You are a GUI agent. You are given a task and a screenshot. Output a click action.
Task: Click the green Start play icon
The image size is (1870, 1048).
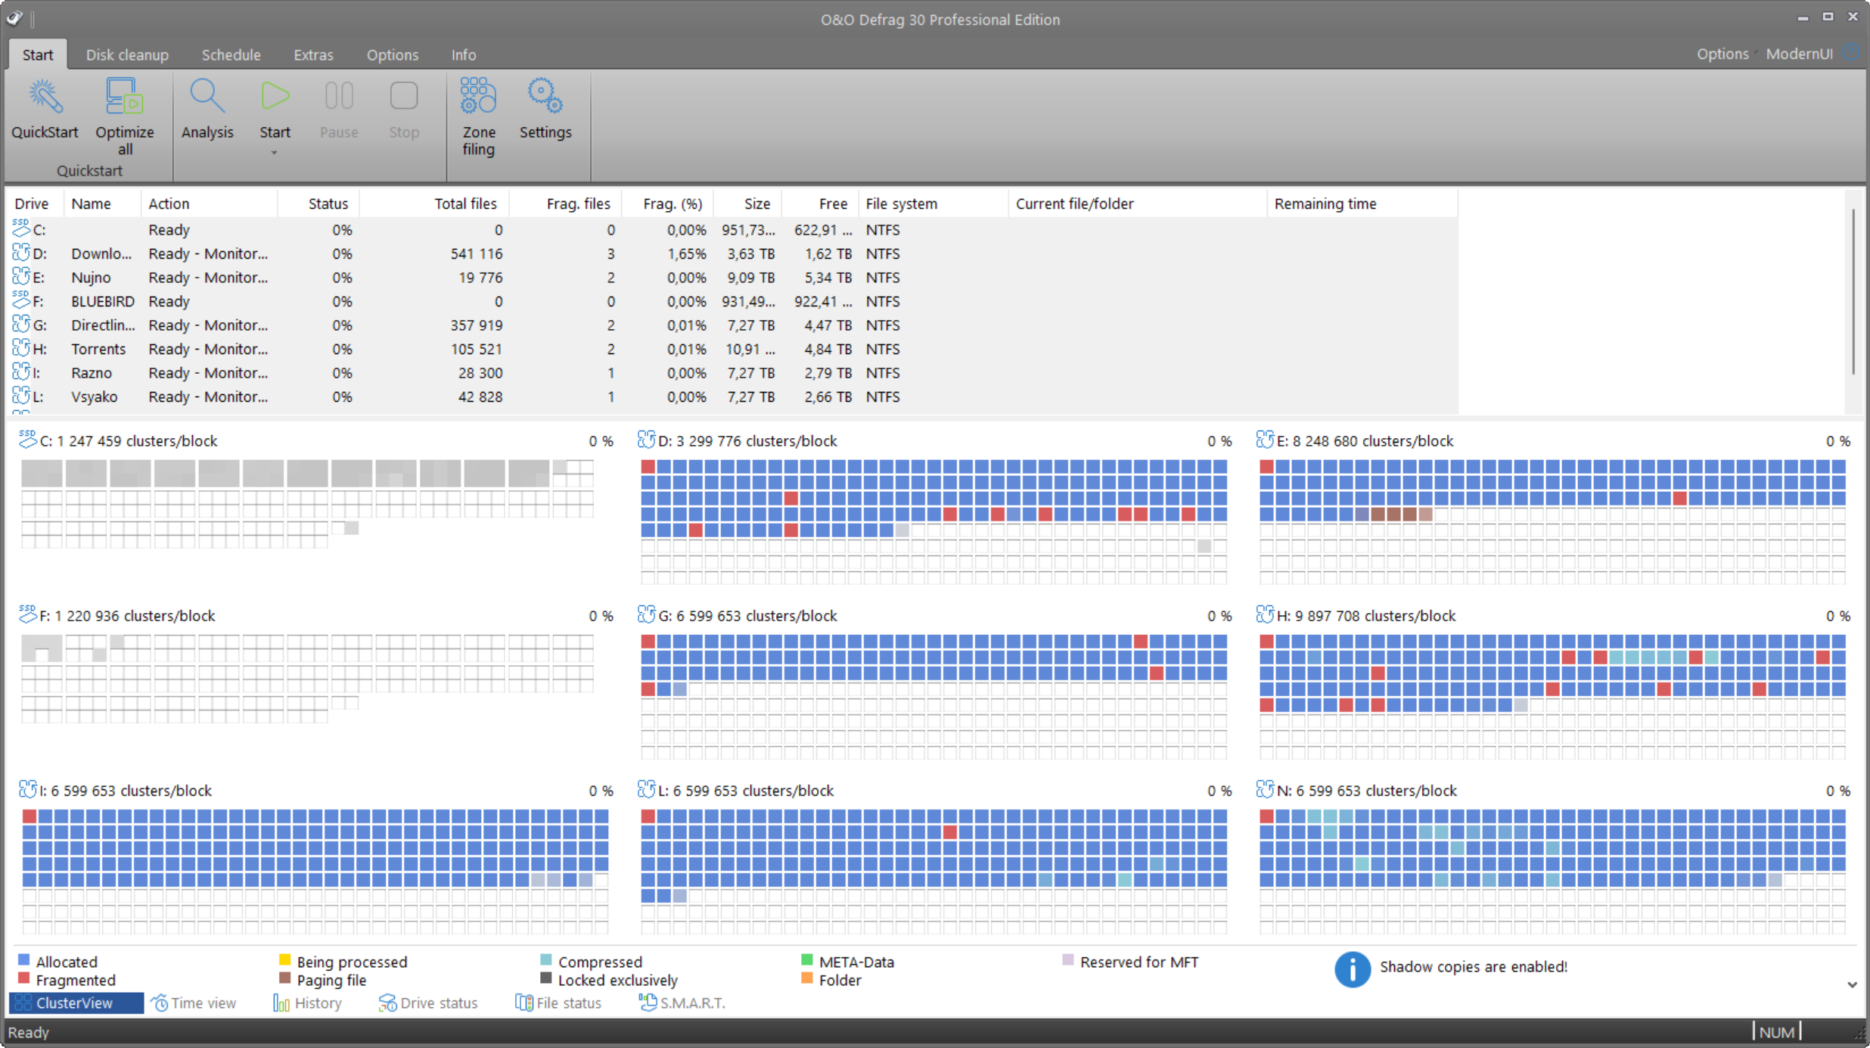(x=275, y=97)
